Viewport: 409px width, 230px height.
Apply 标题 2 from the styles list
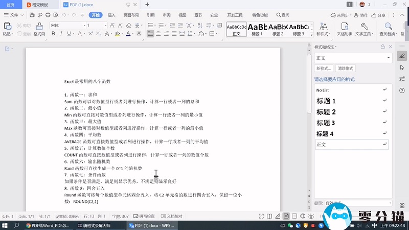click(326, 112)
